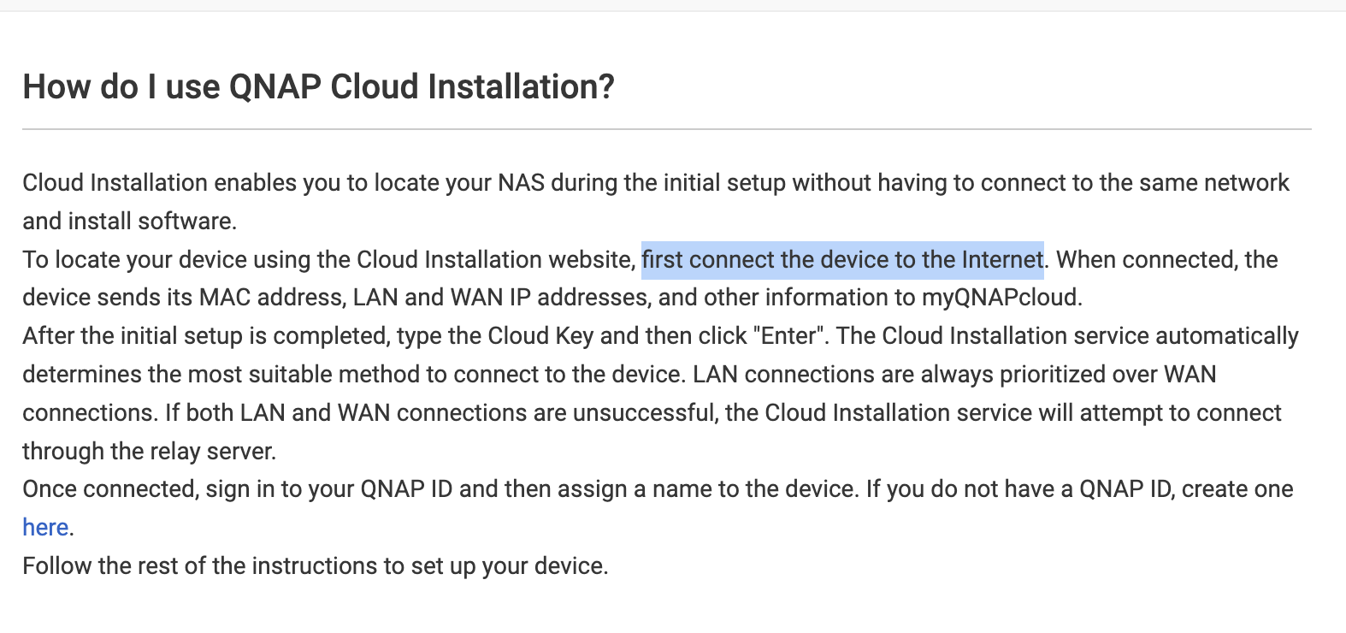Screen dimensions: 1346x633
Task: Click the word "myQNAPcloud" in the paragraph
Action: 1000,298
